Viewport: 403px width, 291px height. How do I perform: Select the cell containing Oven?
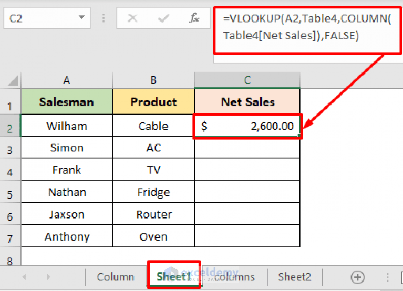[153, 236]
